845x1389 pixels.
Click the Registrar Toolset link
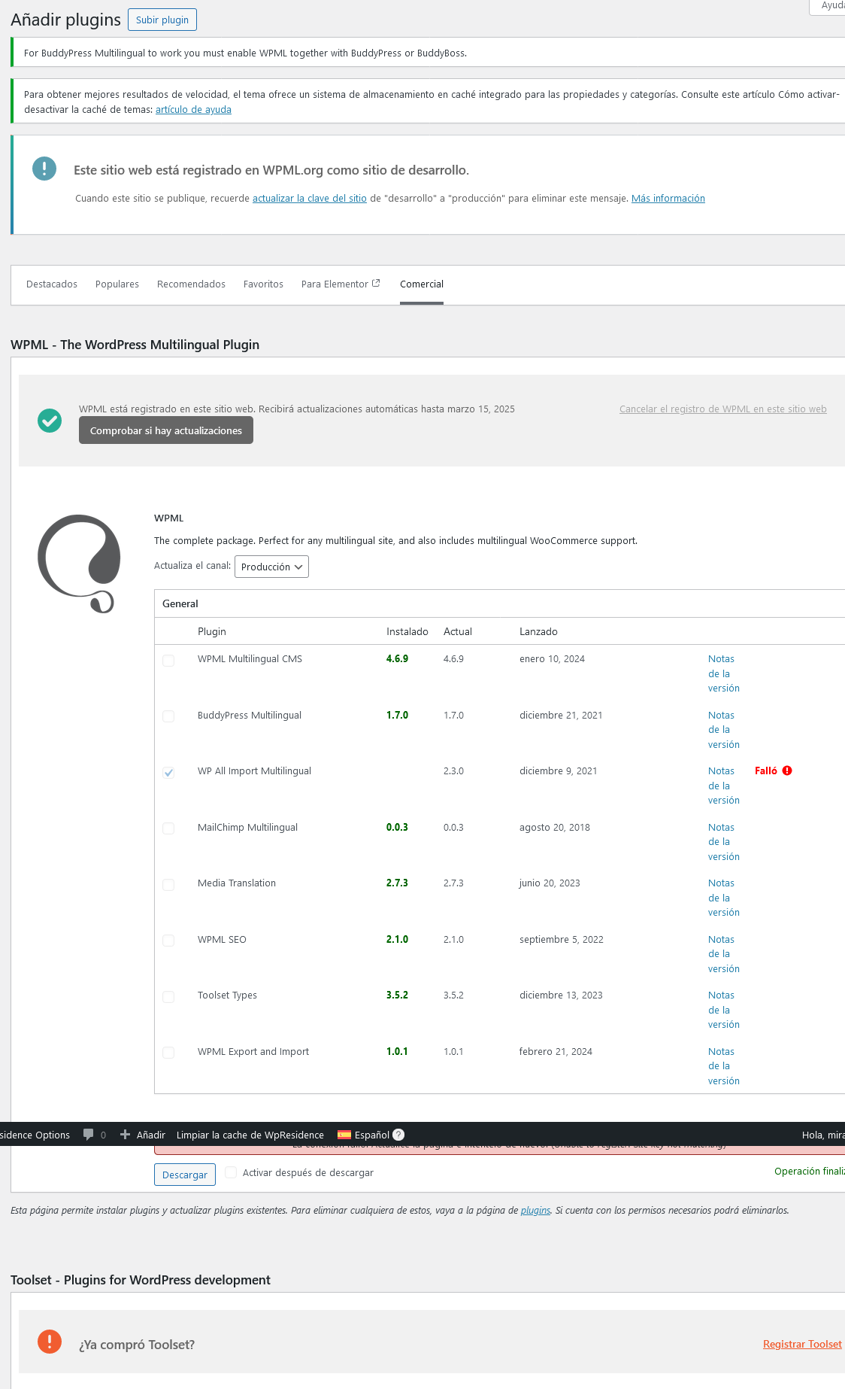(802, 1345)
